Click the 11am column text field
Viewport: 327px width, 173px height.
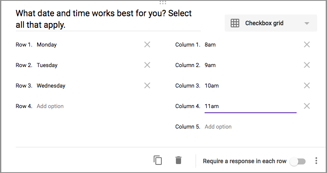point(250,106)
